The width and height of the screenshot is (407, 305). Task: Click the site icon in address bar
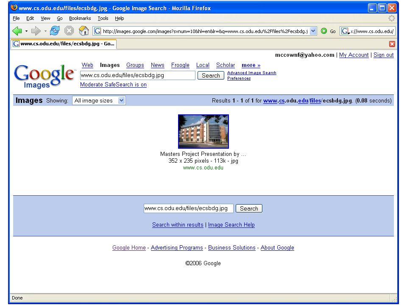tap(98, 31)
